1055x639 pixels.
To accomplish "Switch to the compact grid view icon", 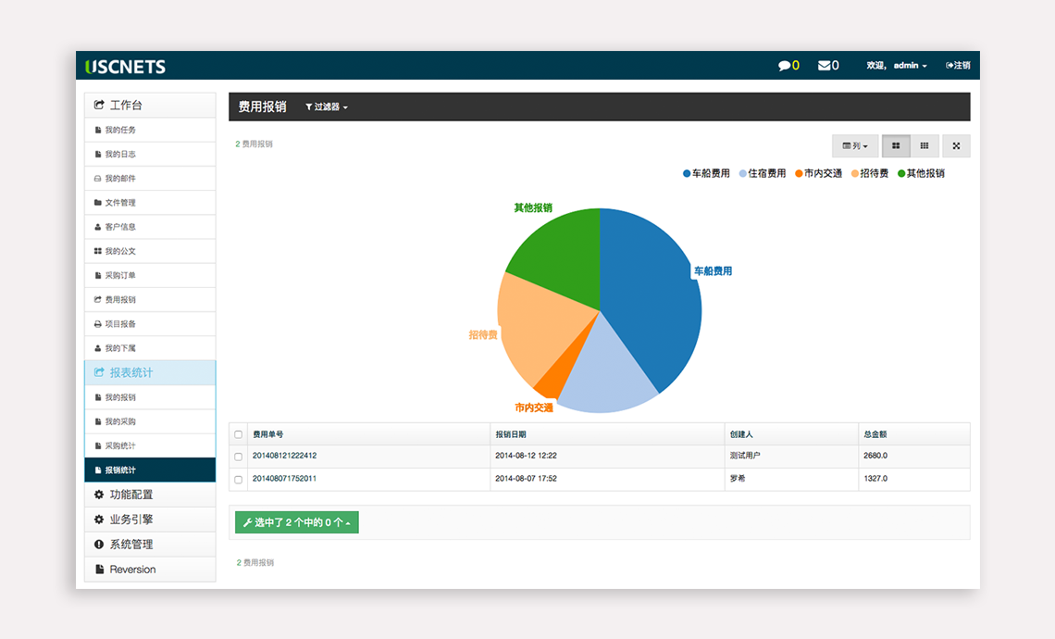I will 925,146.
